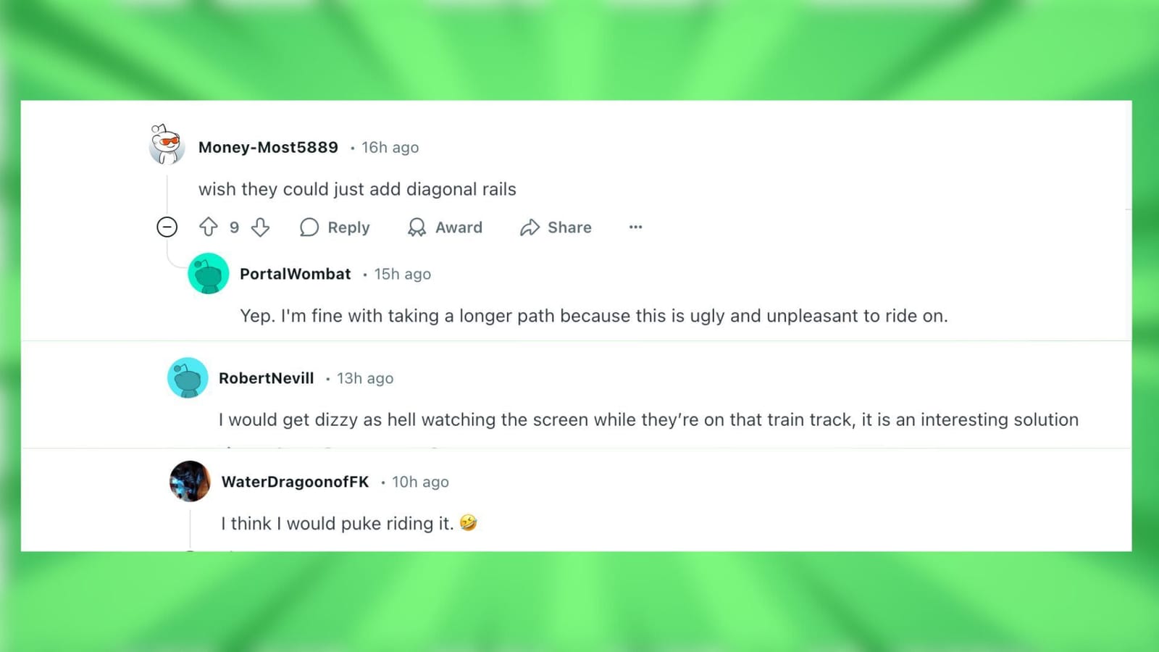The height and width of the screenshot is (652, 1159).
Task: Click RobertNevill's avatar
Action: pyautogui.click(x=188, y=377)
